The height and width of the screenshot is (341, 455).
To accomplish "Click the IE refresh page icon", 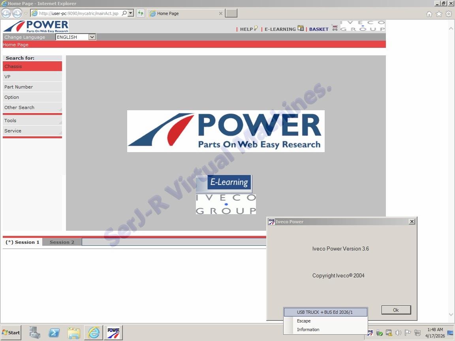I will pyautogui.click(x=140, y=13).
